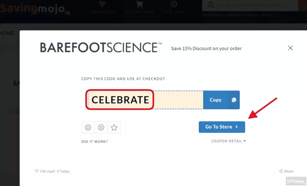
Task: Open the Free Trial clock icon
Action: 174,4
